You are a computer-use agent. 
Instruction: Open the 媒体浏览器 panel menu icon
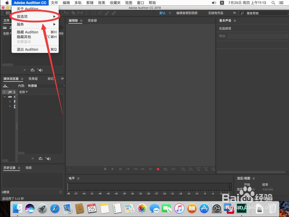coord(22,79)
